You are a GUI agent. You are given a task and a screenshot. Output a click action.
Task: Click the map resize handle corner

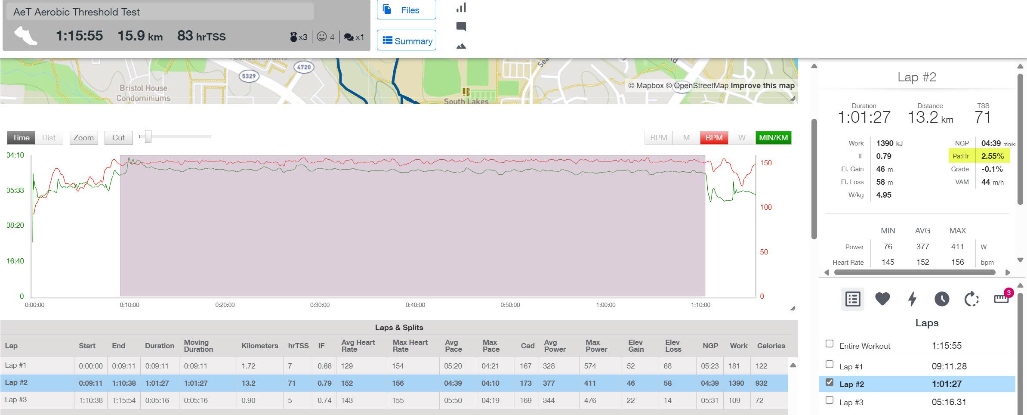(x=793, y=99)
